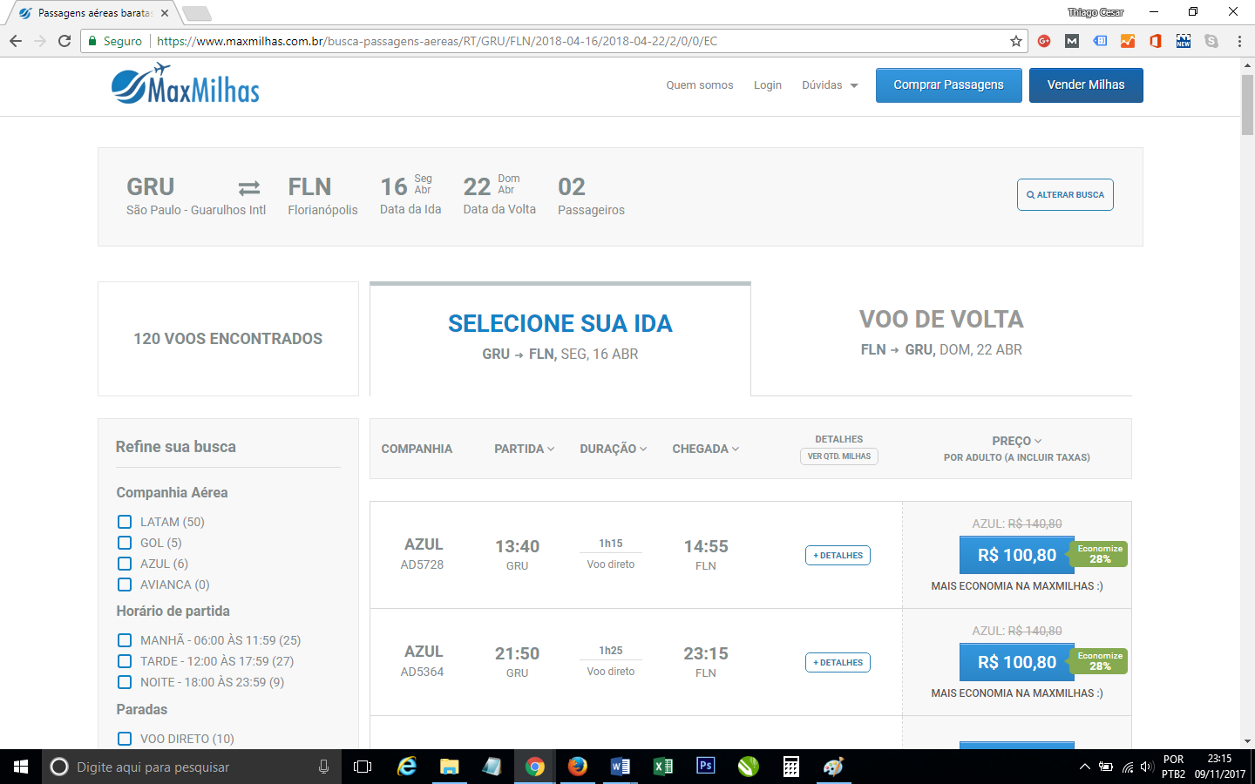This screenshot has height=784, width=1255.
Task: Open Word from taskbar
Action: [621, 767]
